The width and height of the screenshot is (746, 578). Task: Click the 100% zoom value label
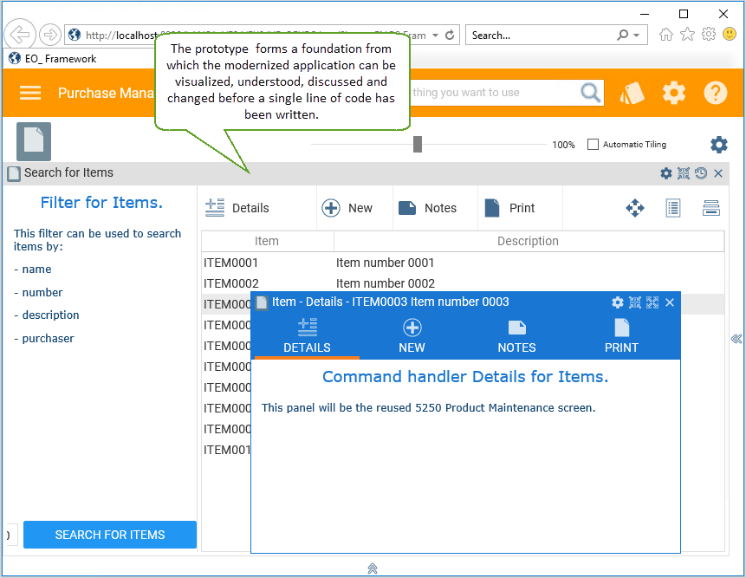(x=563, y=145)
